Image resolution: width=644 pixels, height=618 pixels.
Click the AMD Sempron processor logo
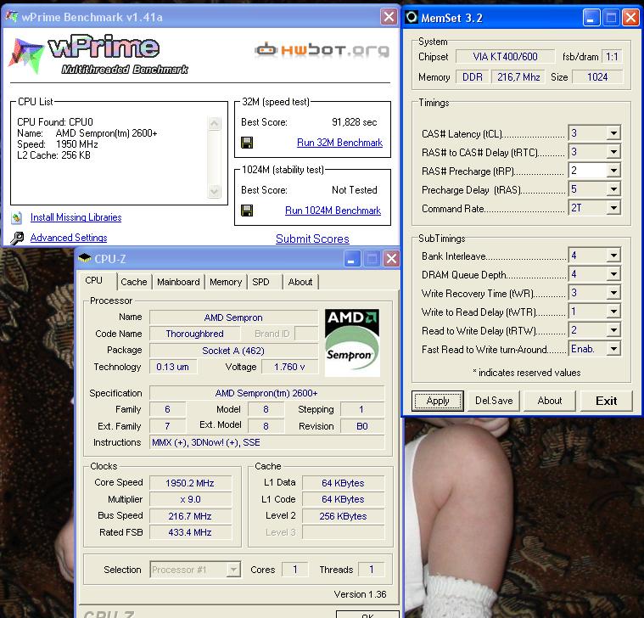(x=352, y=343)
